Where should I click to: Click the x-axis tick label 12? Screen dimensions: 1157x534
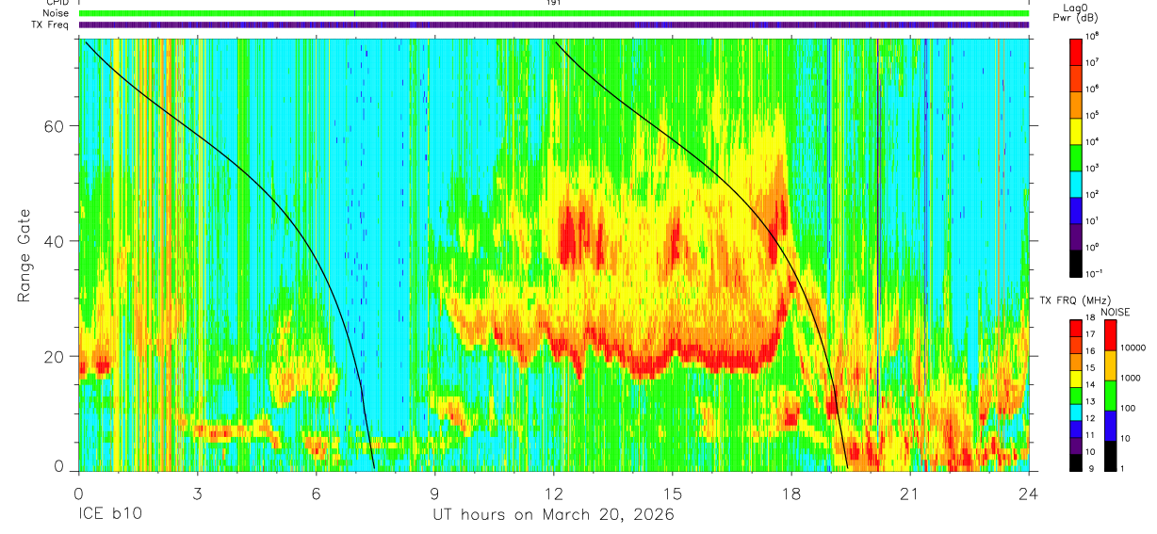pyautogui.click(x=554, y=493)
